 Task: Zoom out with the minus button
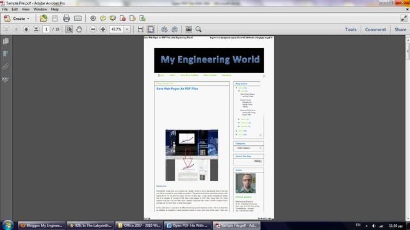coord(93,29)
